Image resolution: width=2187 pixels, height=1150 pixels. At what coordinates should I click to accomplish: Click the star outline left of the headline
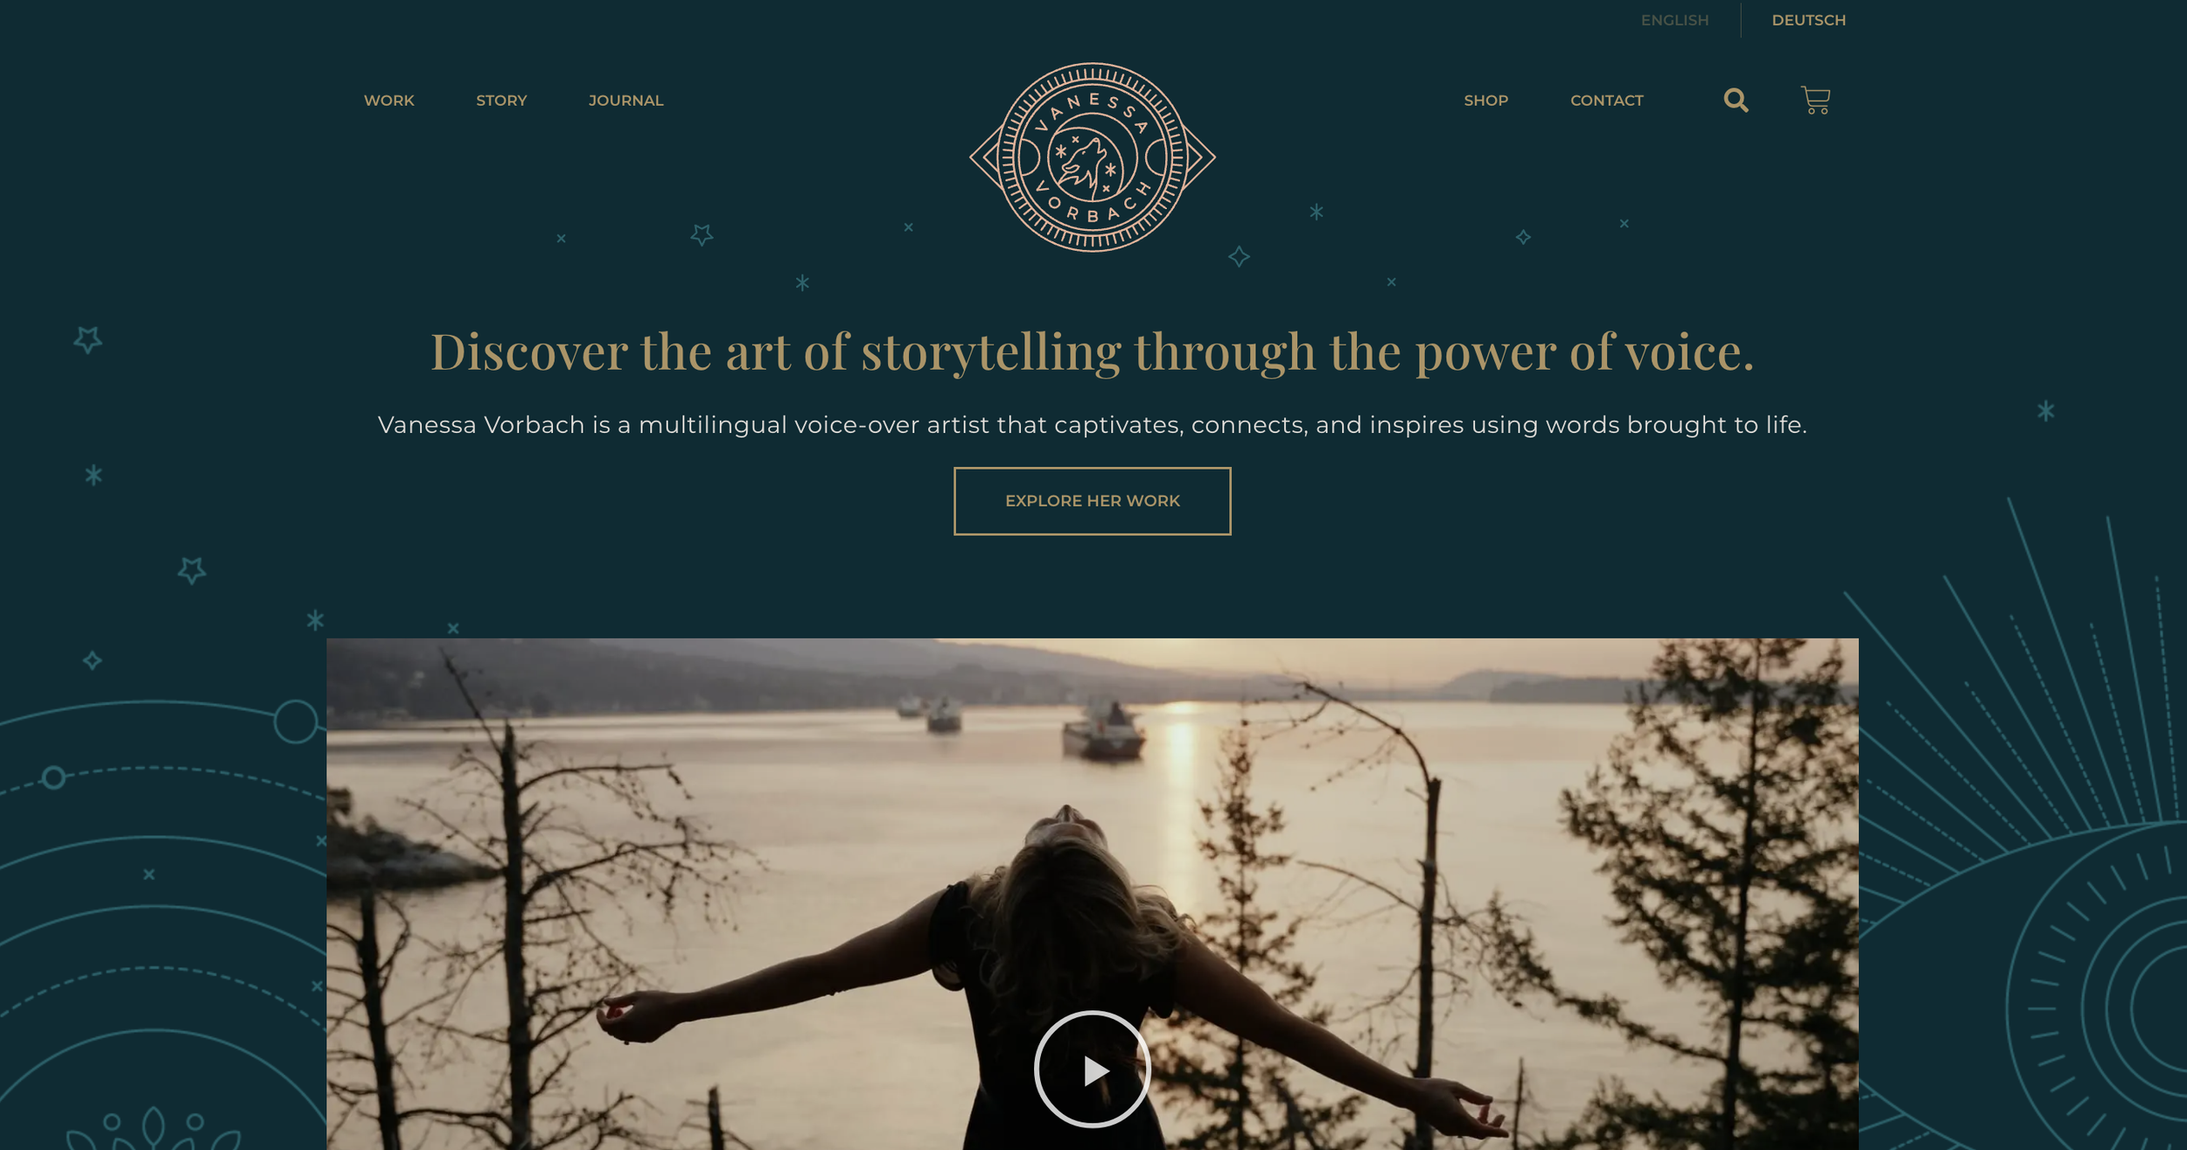(x=87, y=339)
